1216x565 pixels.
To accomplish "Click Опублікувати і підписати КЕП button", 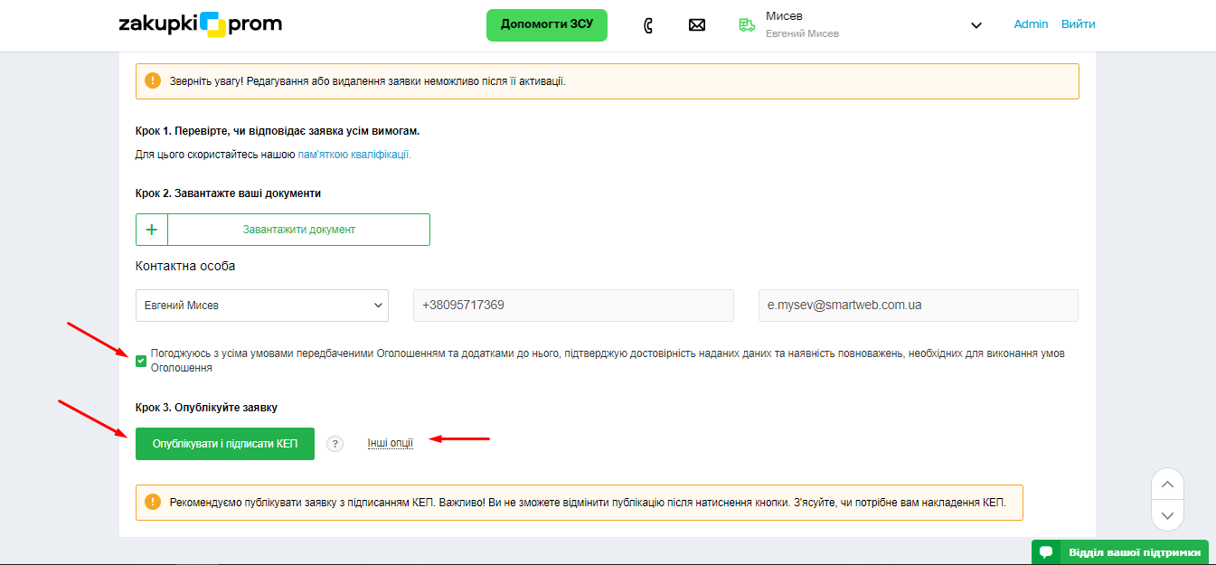I will click(225, 444).
